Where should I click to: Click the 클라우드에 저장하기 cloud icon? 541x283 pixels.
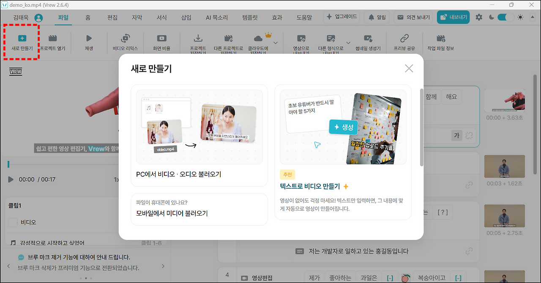[x=258, y=39]
